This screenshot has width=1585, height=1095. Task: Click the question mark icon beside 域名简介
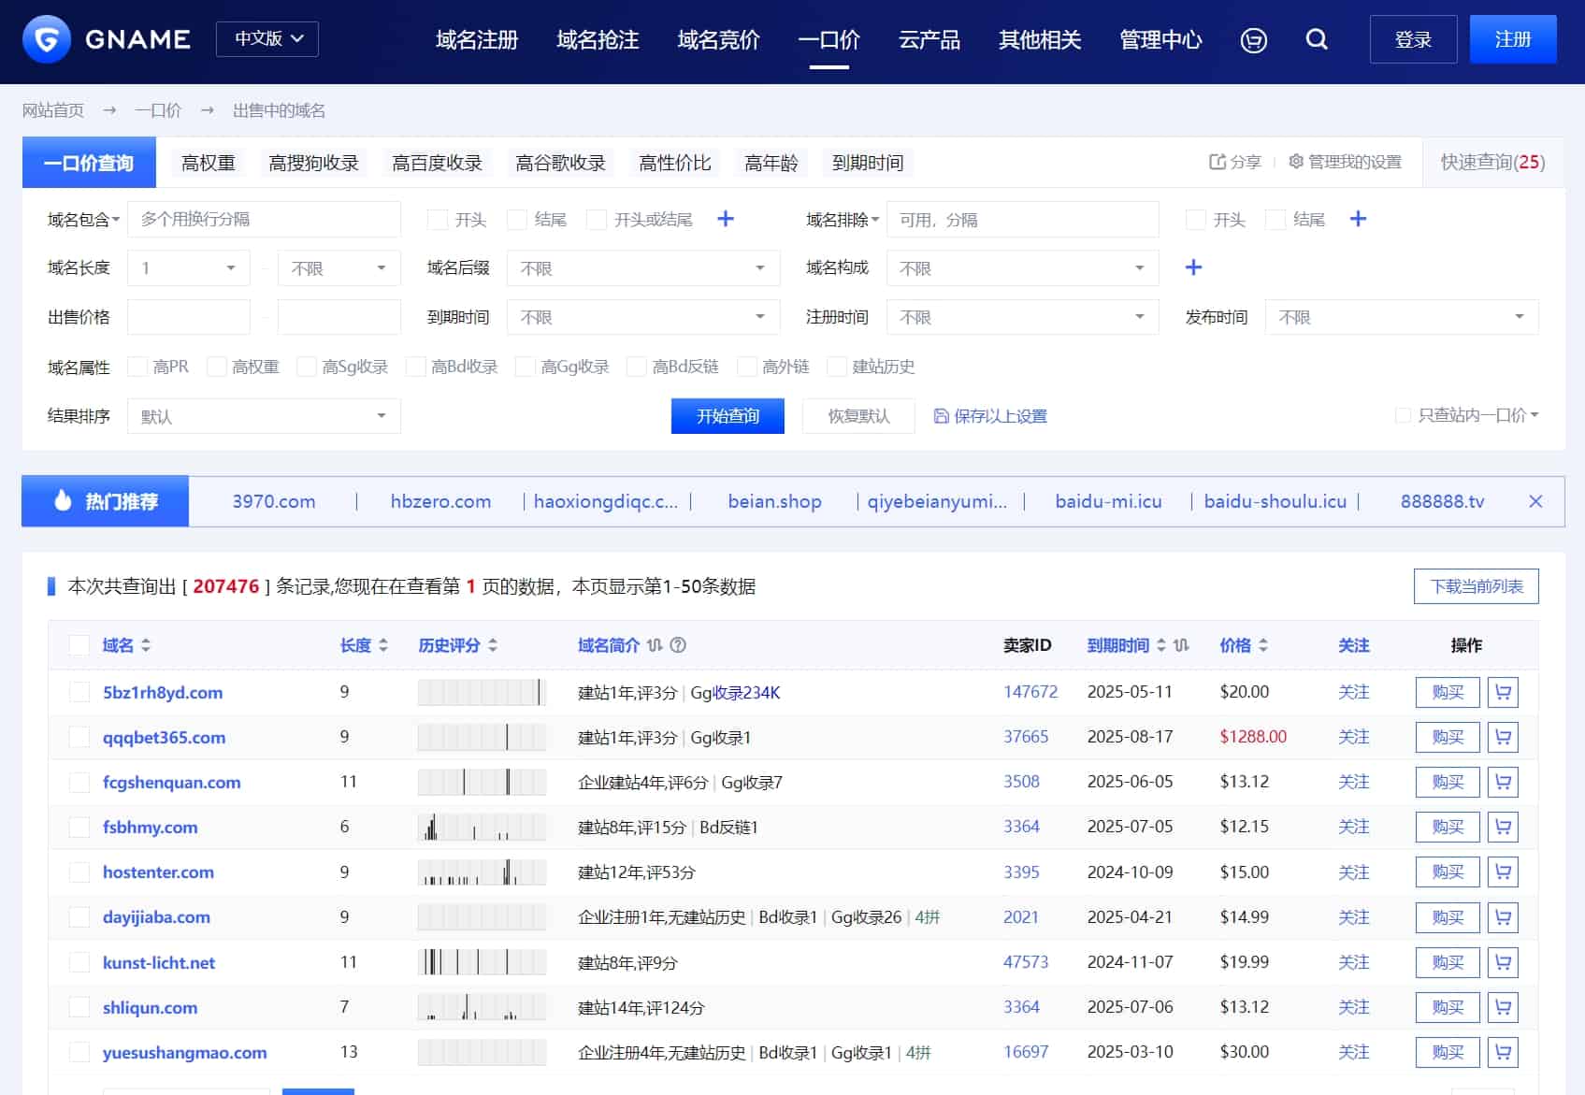pyautogui.click(x=678, y=645)
